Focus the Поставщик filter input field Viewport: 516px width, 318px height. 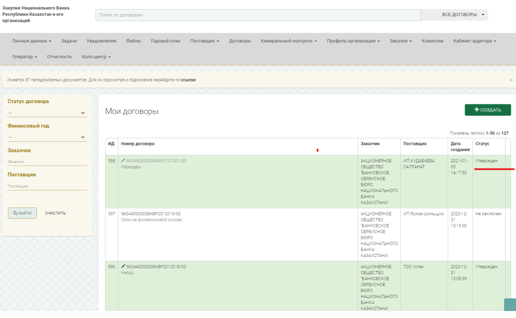(x=47, y=186)
